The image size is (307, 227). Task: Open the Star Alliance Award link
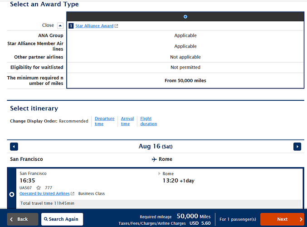(x=94, y=26)
